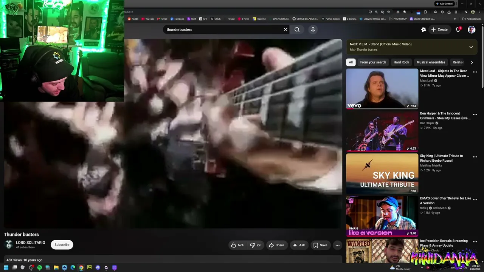Open the DMA'S cover Cher 'Believe' title

point(445,201)
